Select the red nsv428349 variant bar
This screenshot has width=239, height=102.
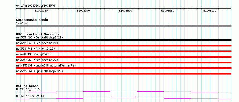coord(124,57)
